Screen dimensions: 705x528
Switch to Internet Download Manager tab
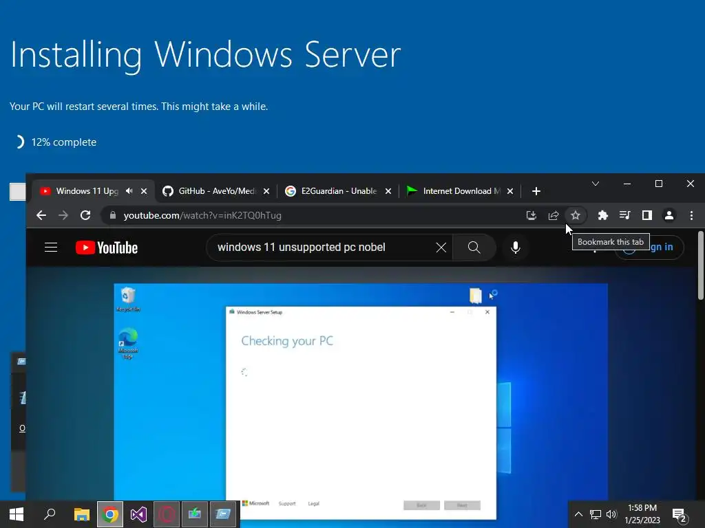(x=461, y=191)
